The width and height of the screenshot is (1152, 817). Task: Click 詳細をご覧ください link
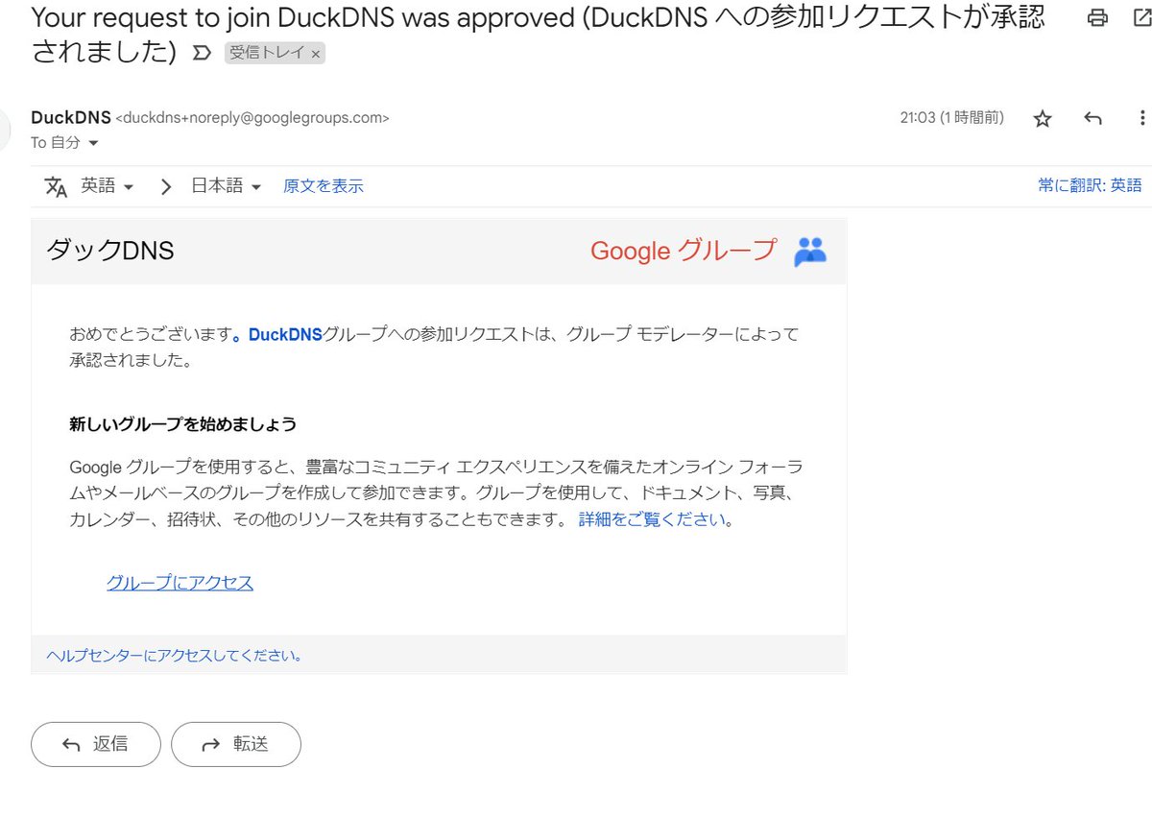pos(653,520)
